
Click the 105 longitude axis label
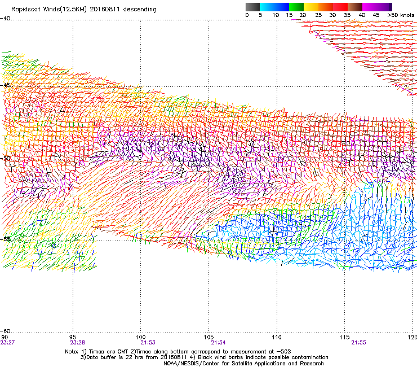click(208, 337)
